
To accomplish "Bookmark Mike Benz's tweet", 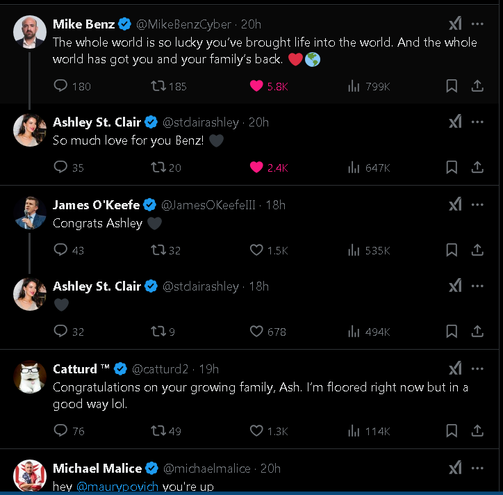I will 452,86.
